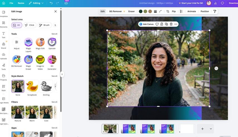The width and height of the screenshot is (238, 137).
Task: Select the Click area option
Action: [x=30, y=25]
